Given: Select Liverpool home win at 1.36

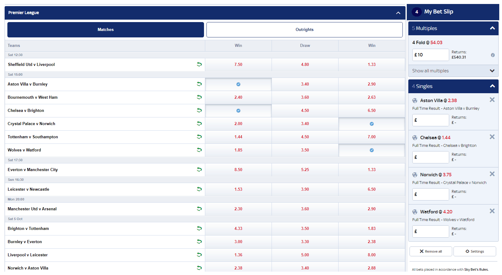Looking at the screenshot, I should coord(238,255).
